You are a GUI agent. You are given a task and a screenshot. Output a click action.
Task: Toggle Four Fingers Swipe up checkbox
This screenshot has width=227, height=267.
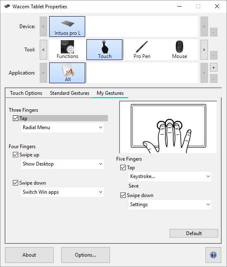coord(15,155)
